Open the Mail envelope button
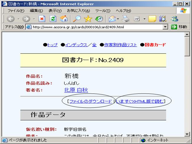192x144 pixels. pos(112,19)
